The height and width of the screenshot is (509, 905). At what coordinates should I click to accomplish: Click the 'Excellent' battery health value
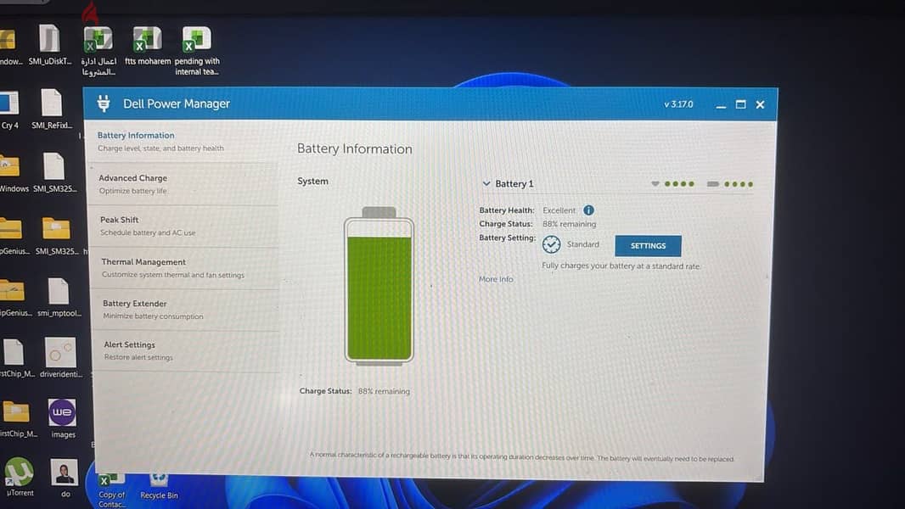pyautogui.click(x=559, y=210)
